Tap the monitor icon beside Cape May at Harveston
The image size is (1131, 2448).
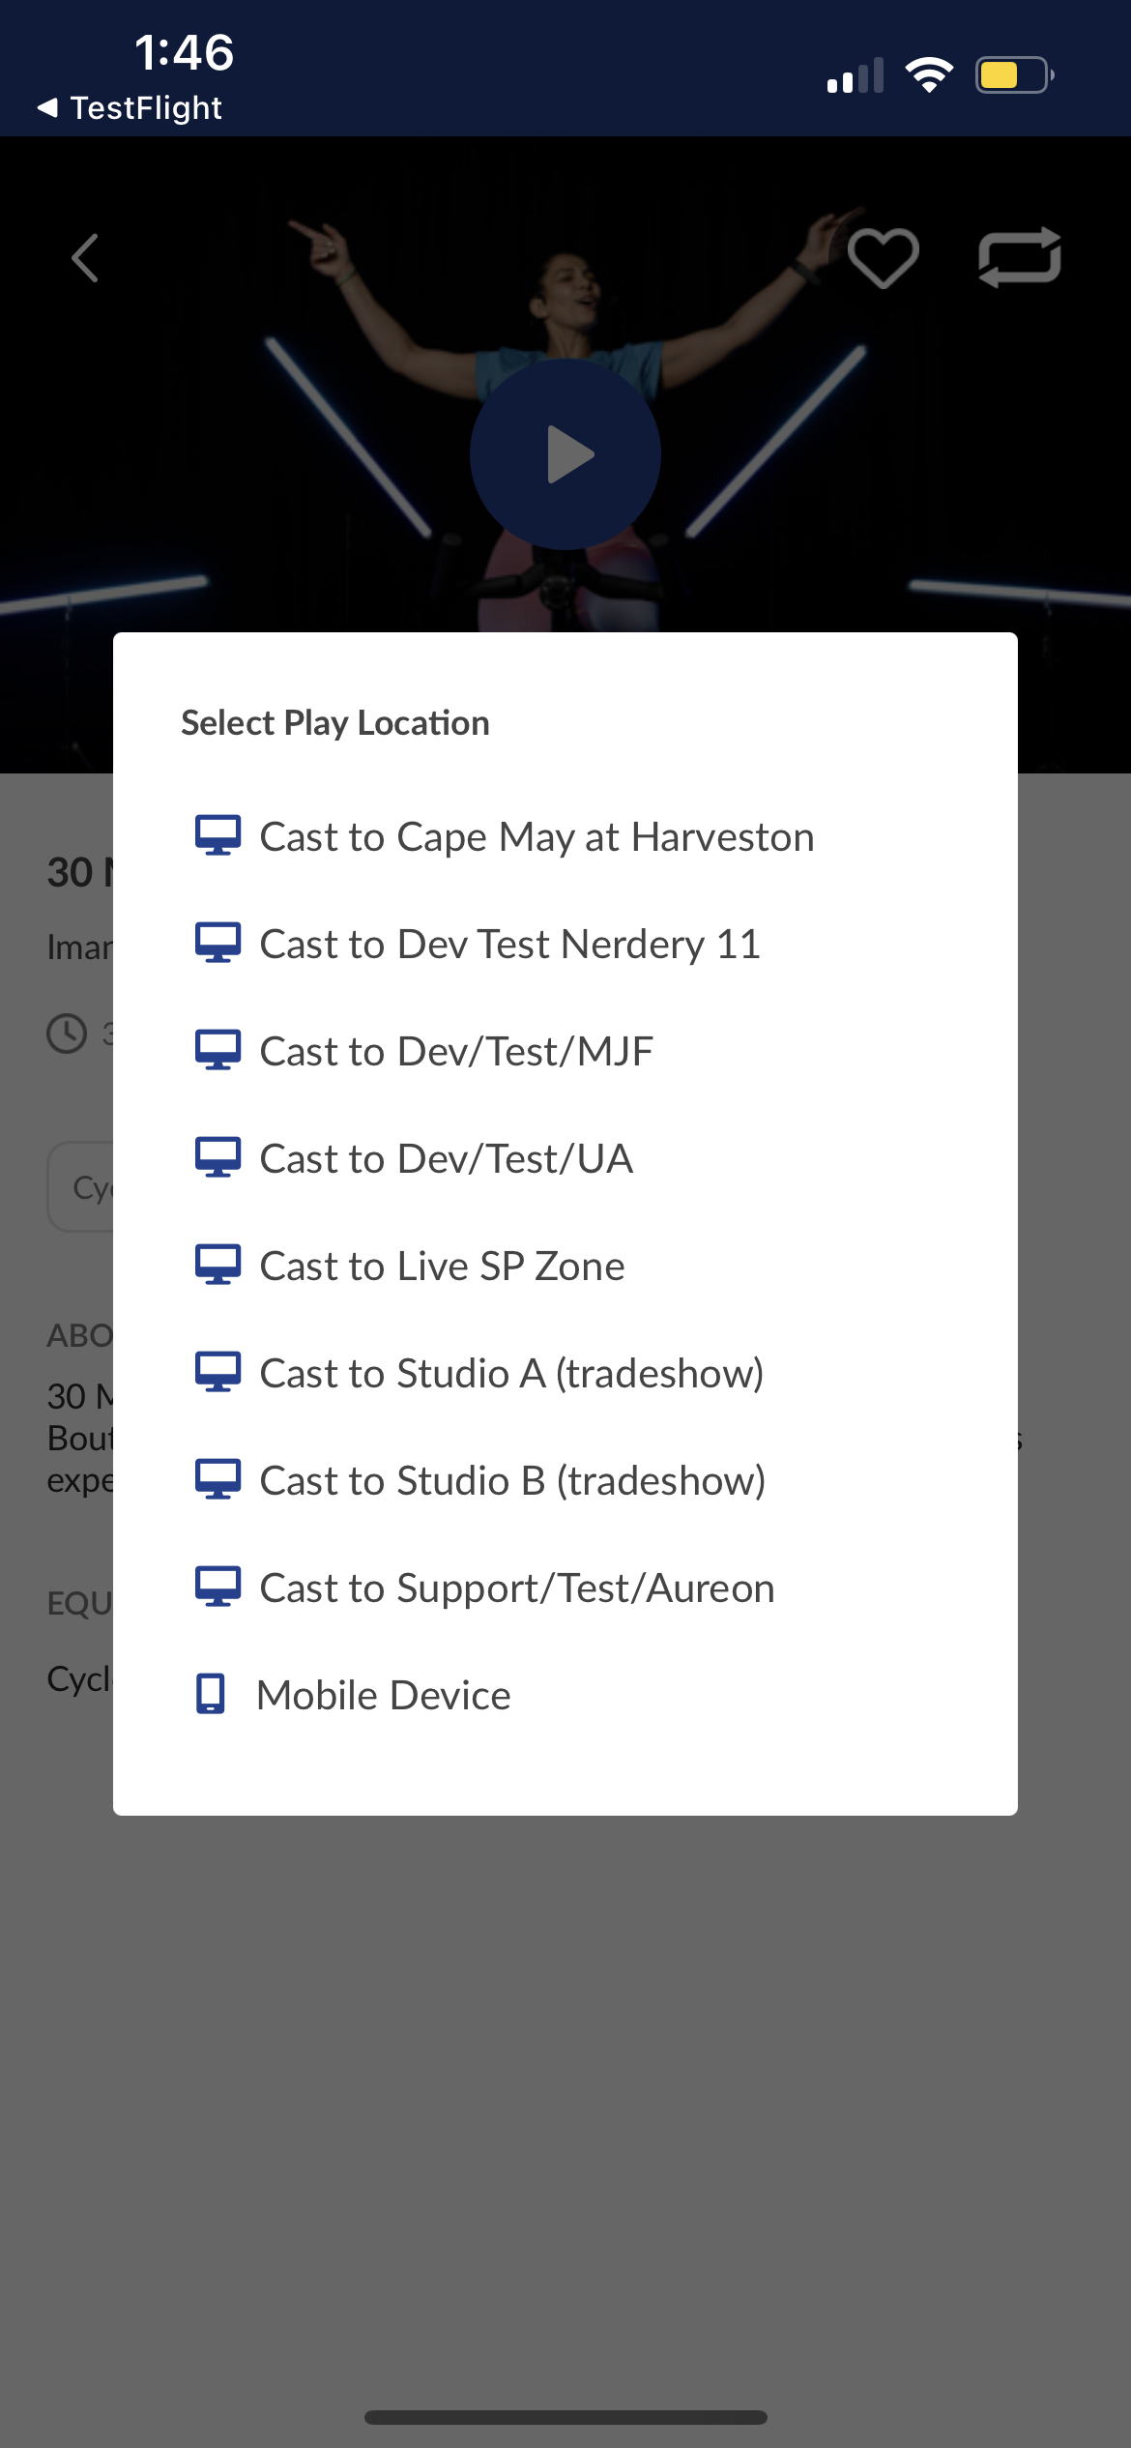[218, 835]
